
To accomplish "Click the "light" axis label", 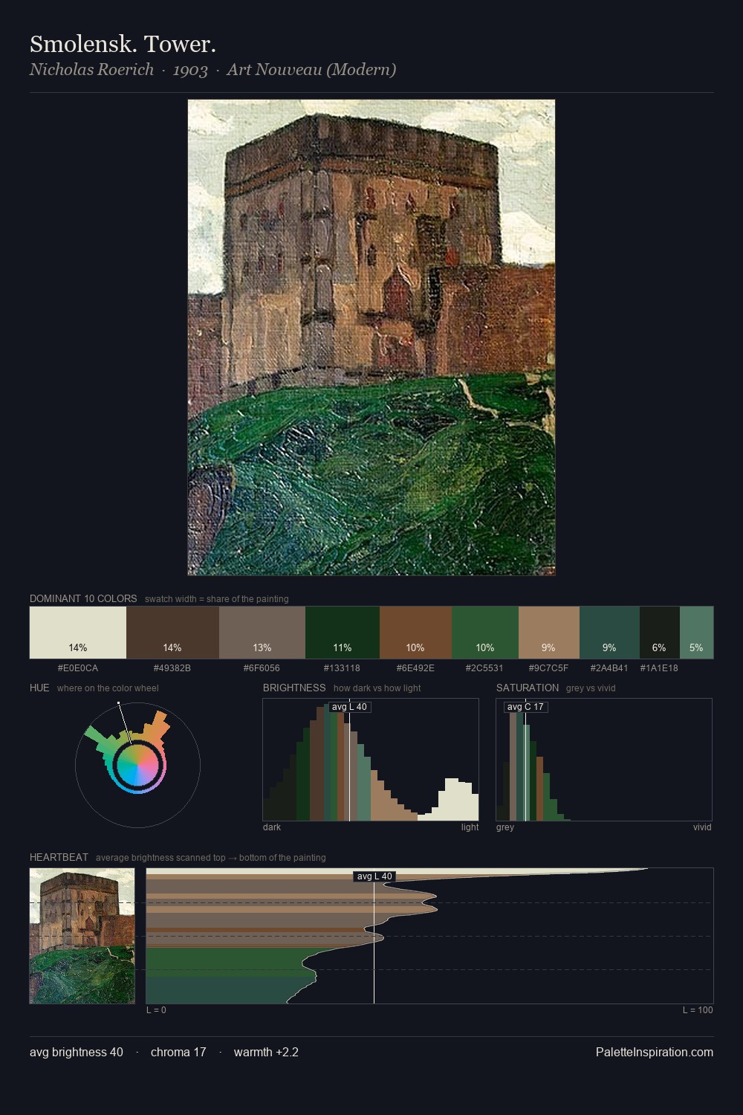I will coord(470,827).
